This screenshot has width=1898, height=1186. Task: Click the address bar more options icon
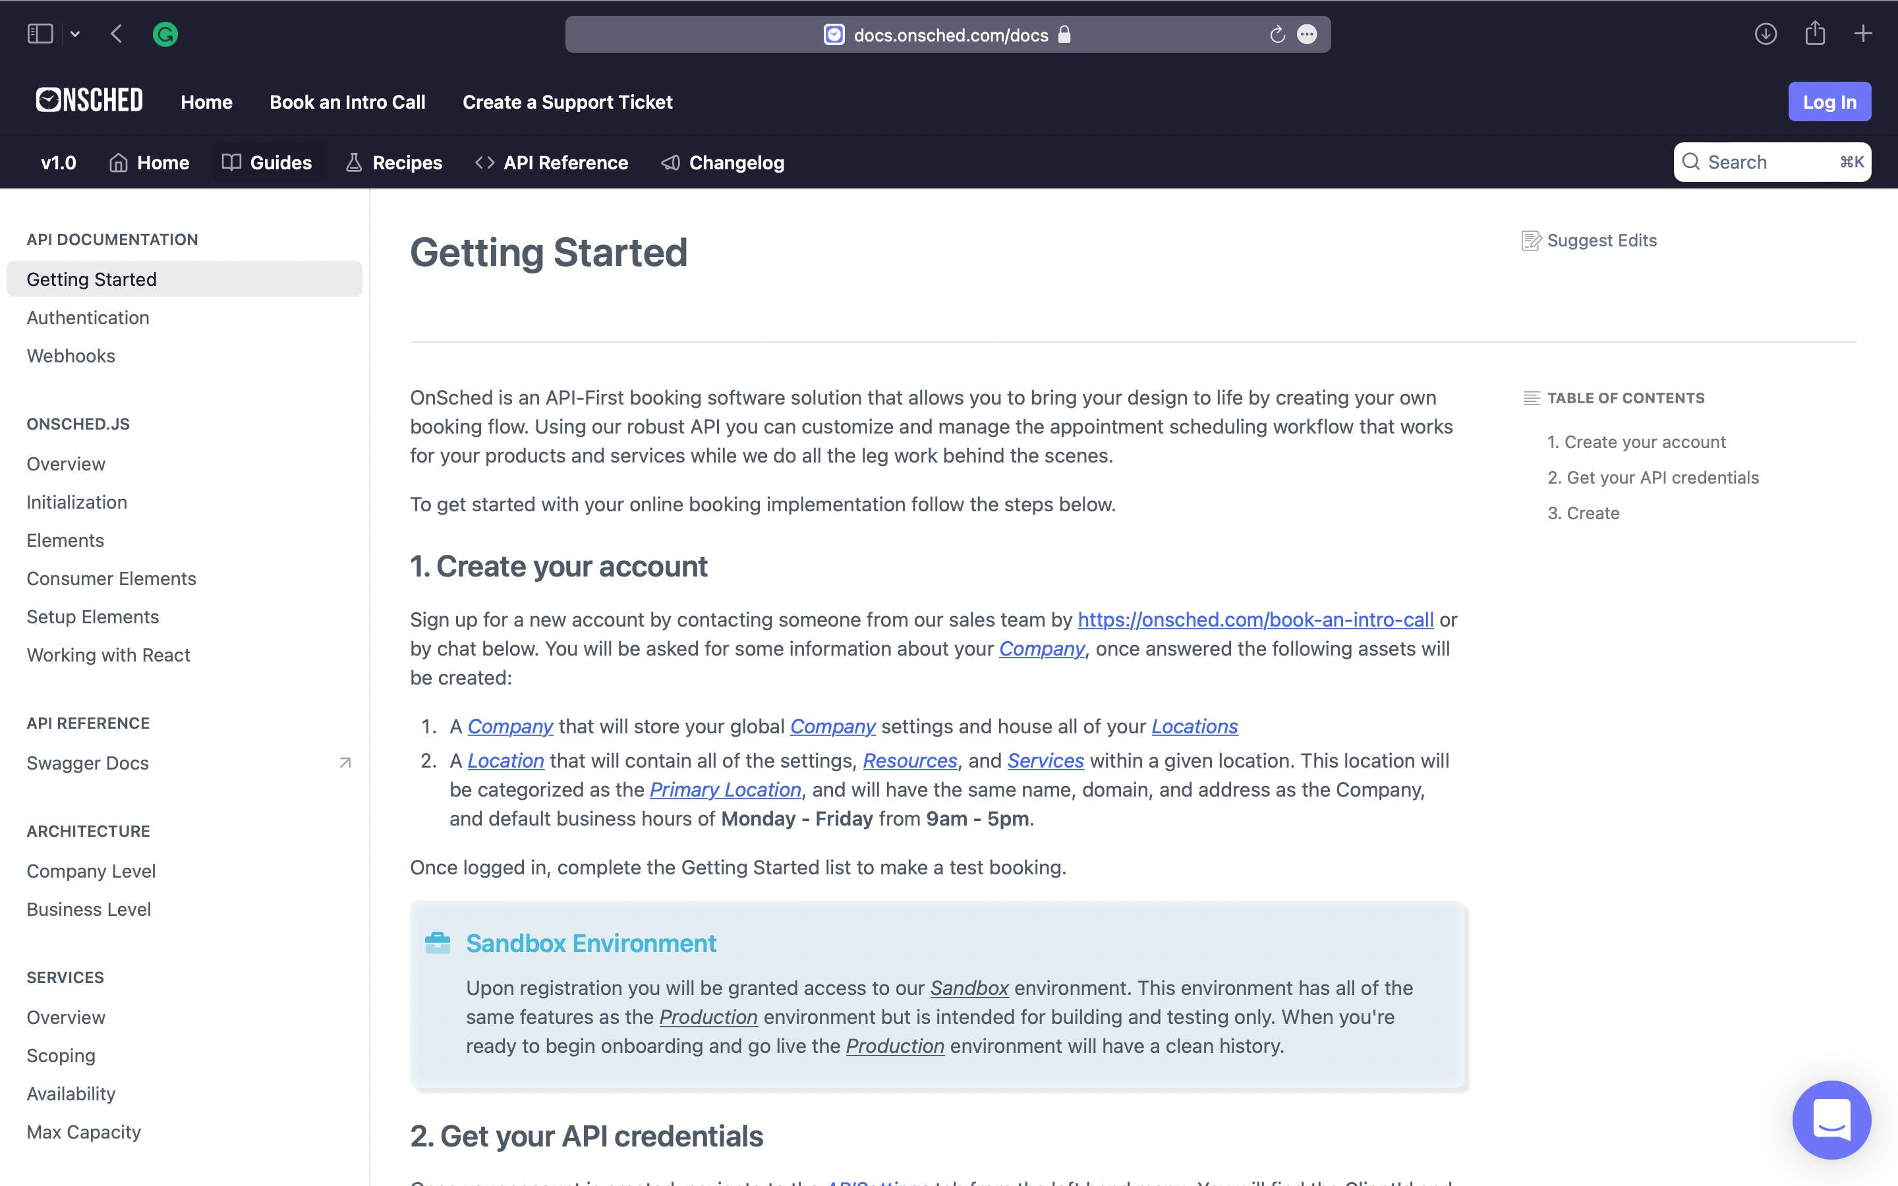pos(1307,34)
